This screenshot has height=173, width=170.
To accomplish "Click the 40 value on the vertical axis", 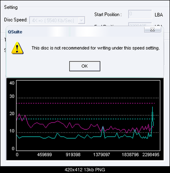I will [x=12, y=83].
